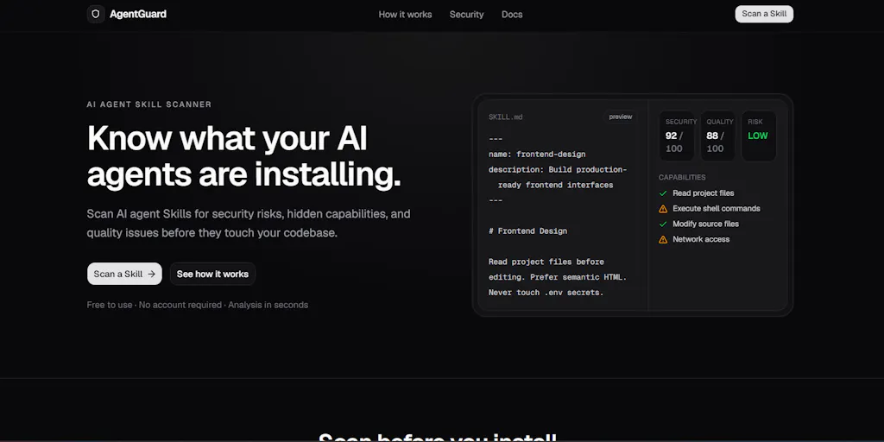Open the Security nav link
This screenshot has width=884, height=442.
[467, 15]
